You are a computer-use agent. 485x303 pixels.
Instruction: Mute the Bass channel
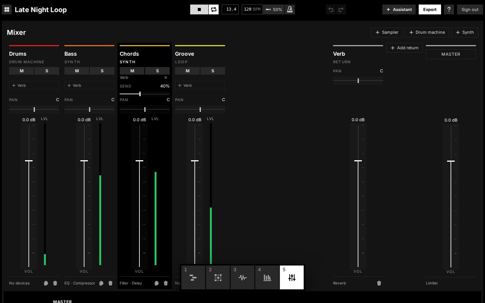pos(77,71)
